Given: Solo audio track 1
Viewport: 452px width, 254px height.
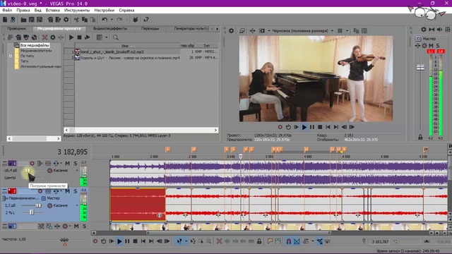Looking at the screenshot, I should pos(76,163).
